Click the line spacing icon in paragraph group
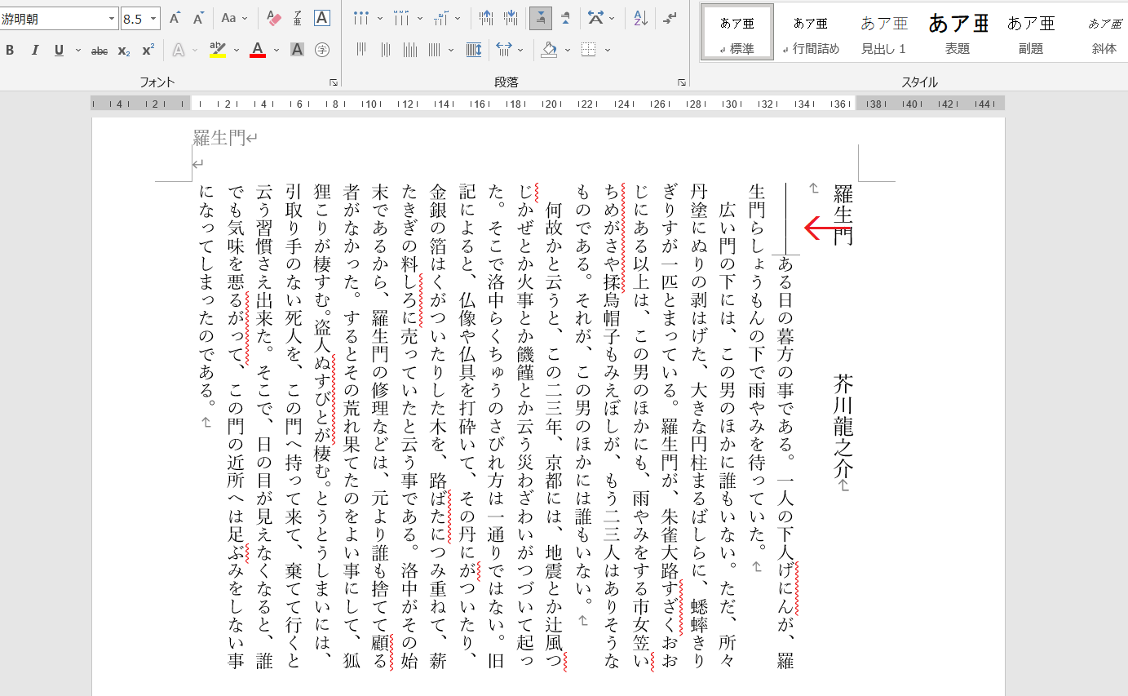The height and width of the screenshot is (696, 1128). pyautogui.click(x=503, y=51)
